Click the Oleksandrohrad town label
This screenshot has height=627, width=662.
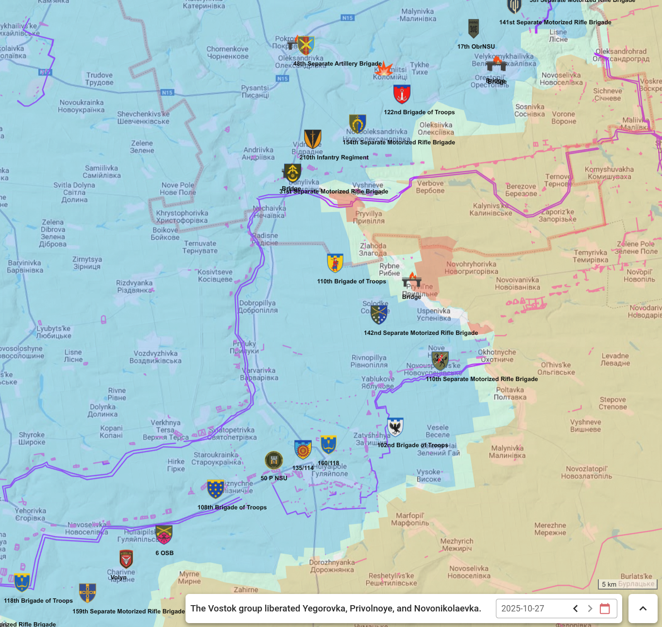point(621,55)
